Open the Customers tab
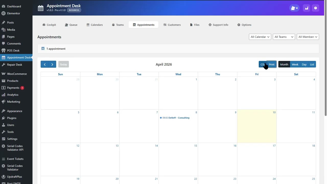327x184 pixels. coord(172,25)
